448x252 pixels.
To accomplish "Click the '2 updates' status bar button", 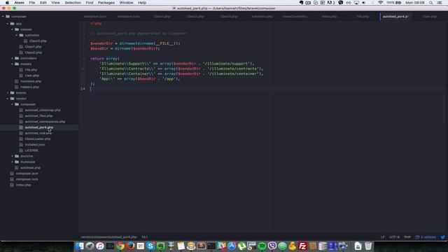I will (x=426, y=237).
